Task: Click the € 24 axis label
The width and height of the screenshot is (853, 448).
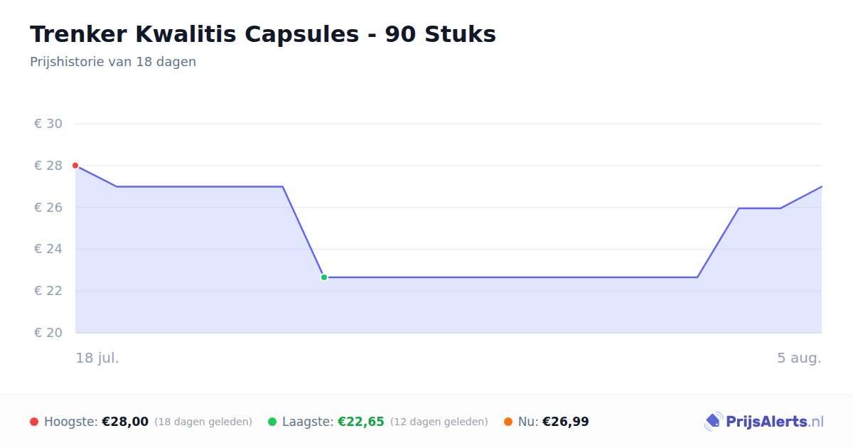Action: coord(48,249)
